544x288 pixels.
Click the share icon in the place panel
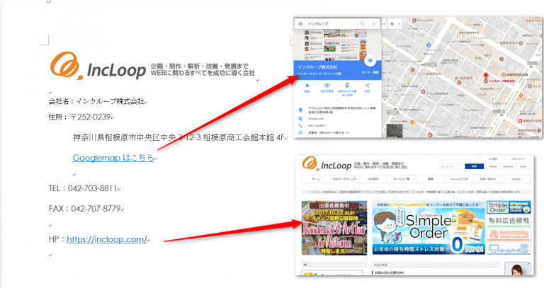click(367, 85)
